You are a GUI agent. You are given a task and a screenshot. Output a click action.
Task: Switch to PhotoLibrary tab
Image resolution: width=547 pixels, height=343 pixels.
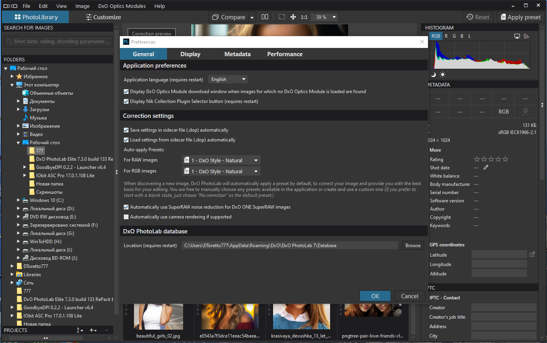(36, 17)
